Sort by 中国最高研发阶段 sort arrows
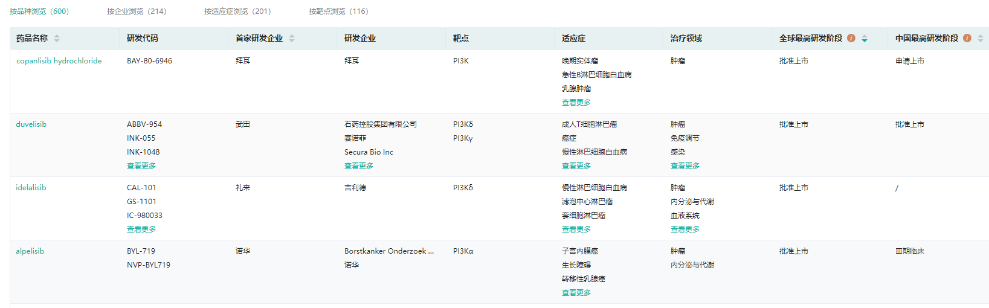 tap(981, 38)
